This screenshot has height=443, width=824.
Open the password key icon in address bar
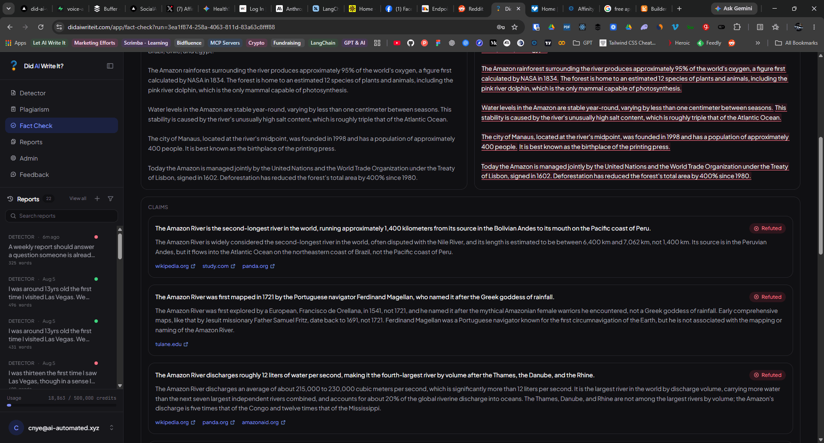(x=501, y=27)
